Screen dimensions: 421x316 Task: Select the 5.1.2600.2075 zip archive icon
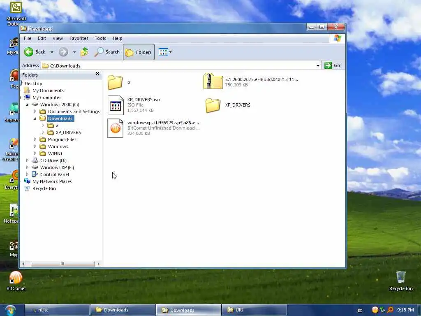[213, 81]
